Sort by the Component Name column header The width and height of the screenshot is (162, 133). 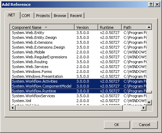[42, 27]
